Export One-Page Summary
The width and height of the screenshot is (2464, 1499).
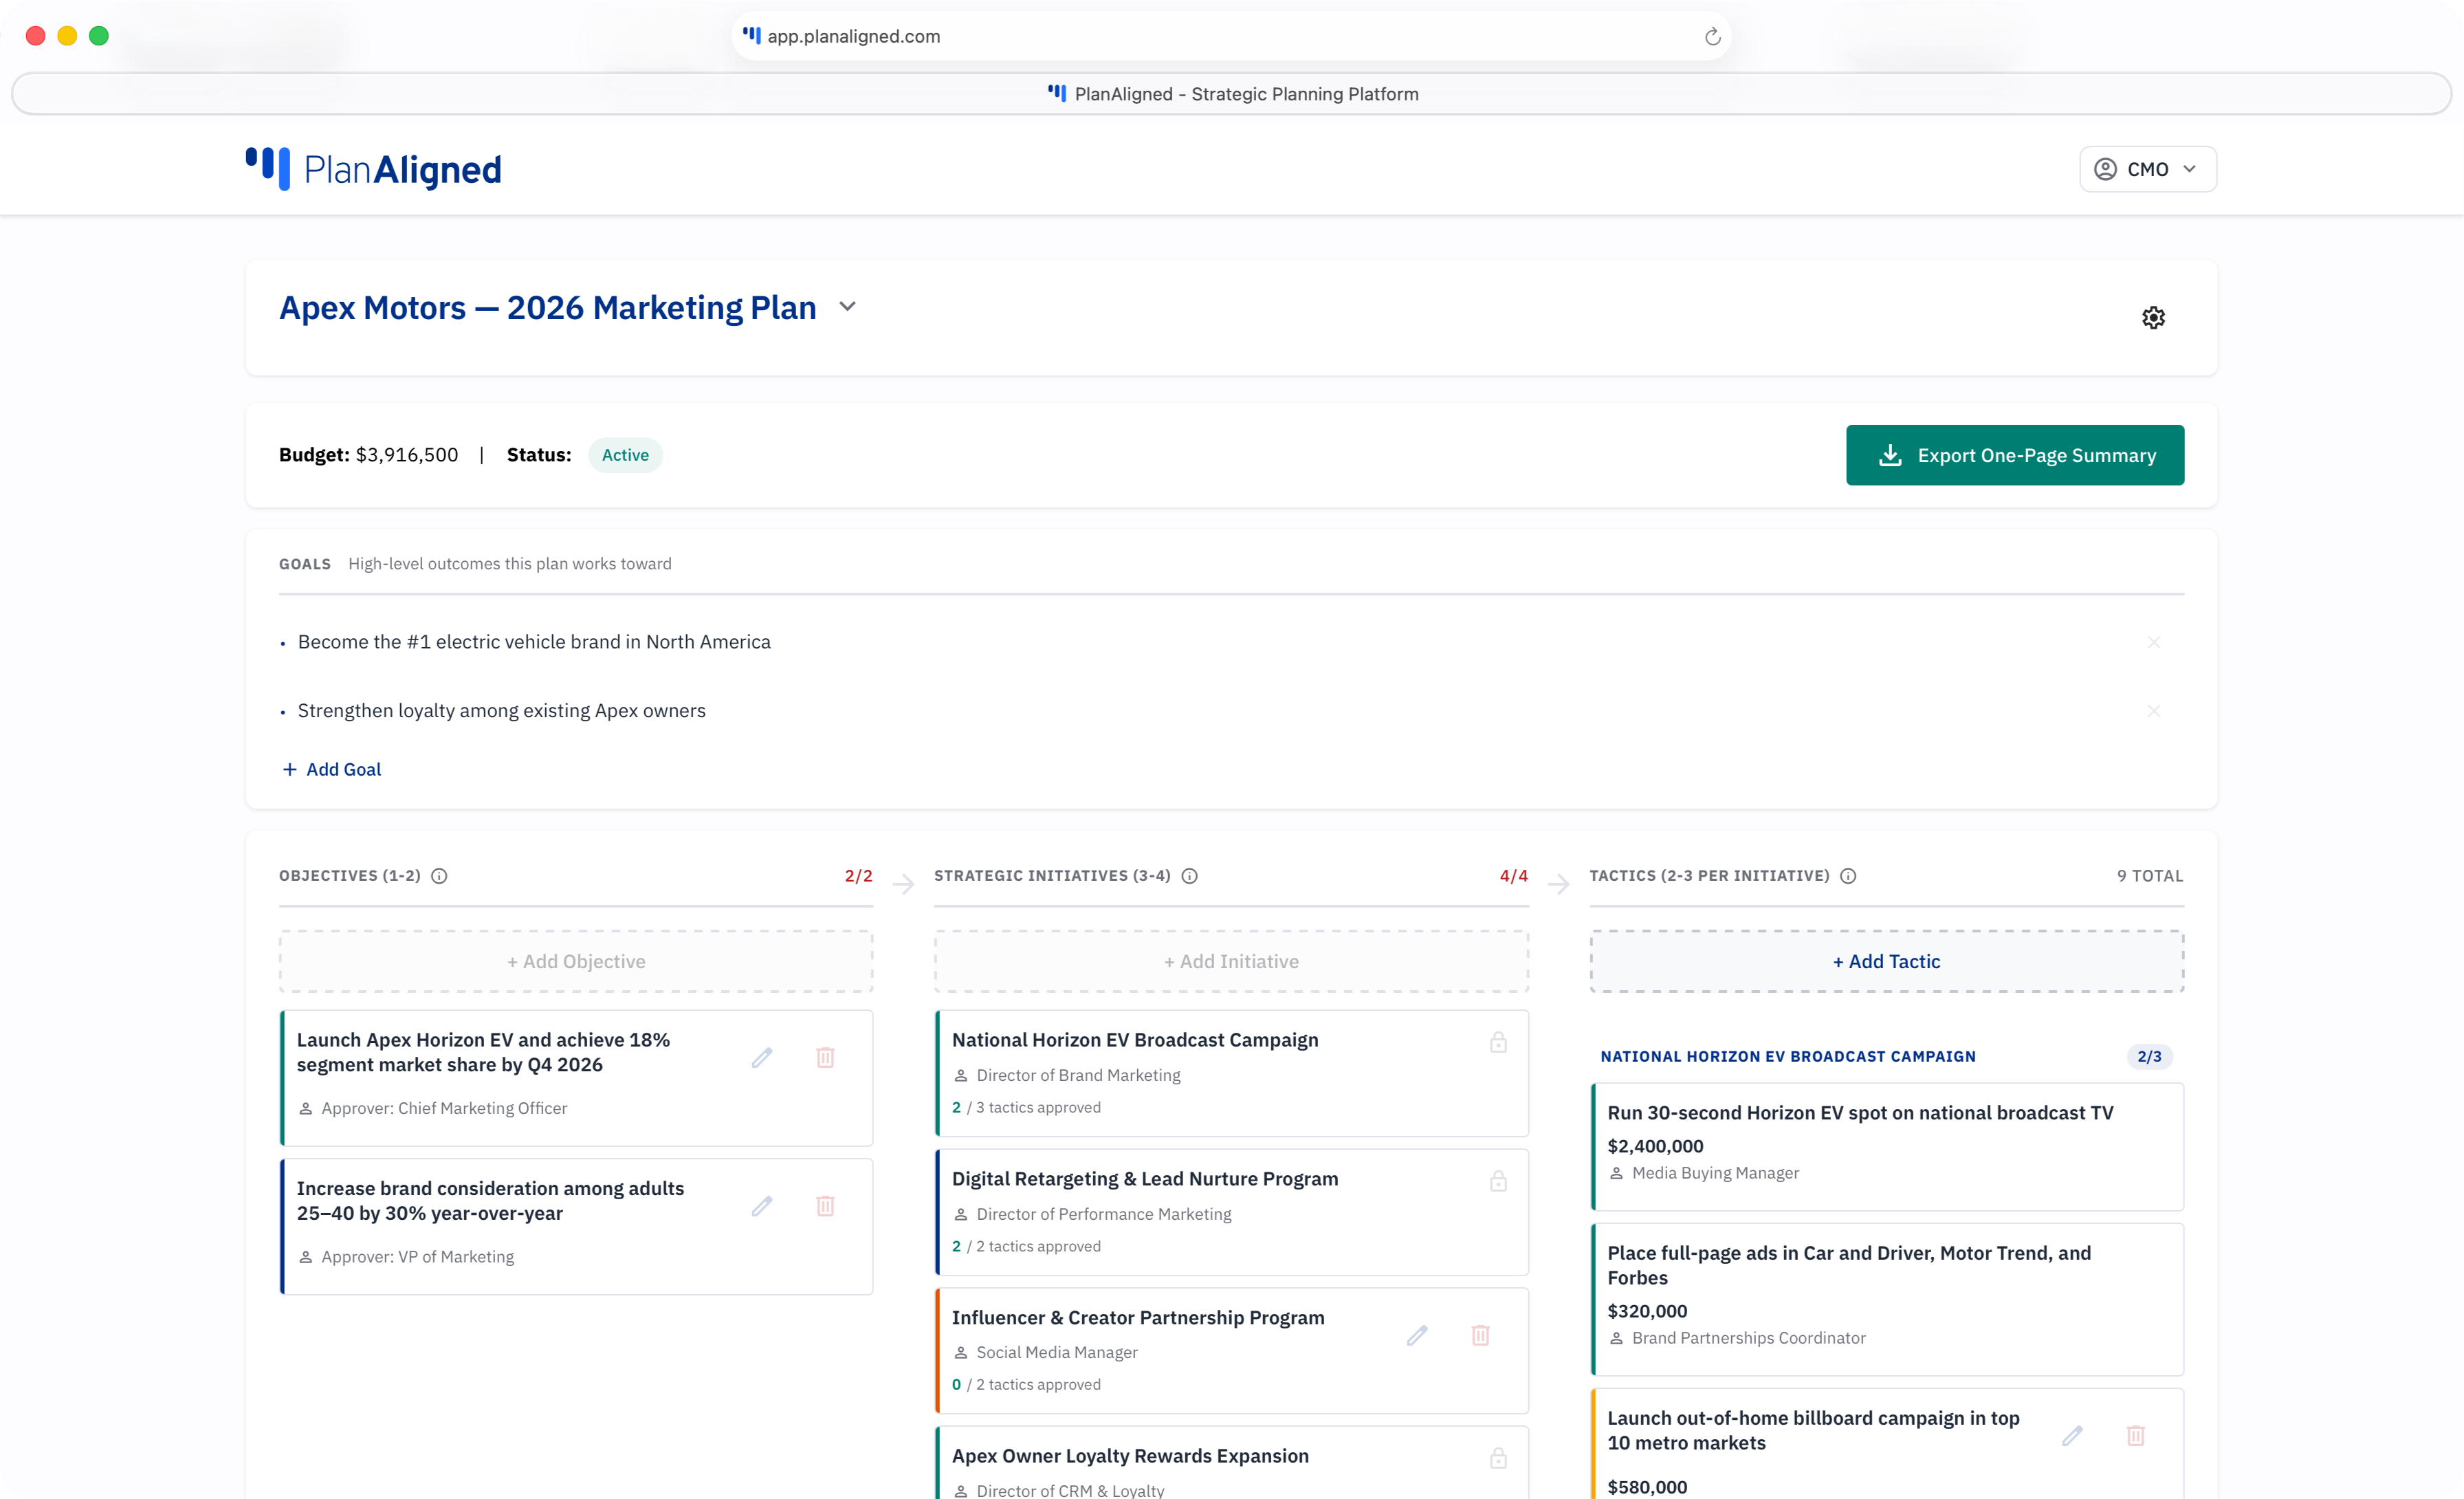pyautogui.click(x=2014, y=455)
